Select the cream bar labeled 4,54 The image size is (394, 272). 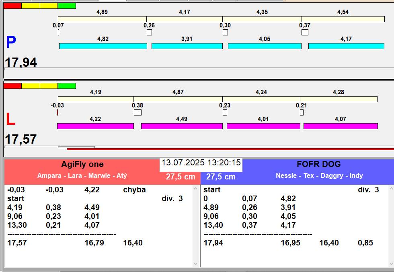tap(343, 19)
